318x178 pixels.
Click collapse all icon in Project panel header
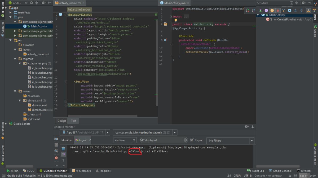[37, 3]
